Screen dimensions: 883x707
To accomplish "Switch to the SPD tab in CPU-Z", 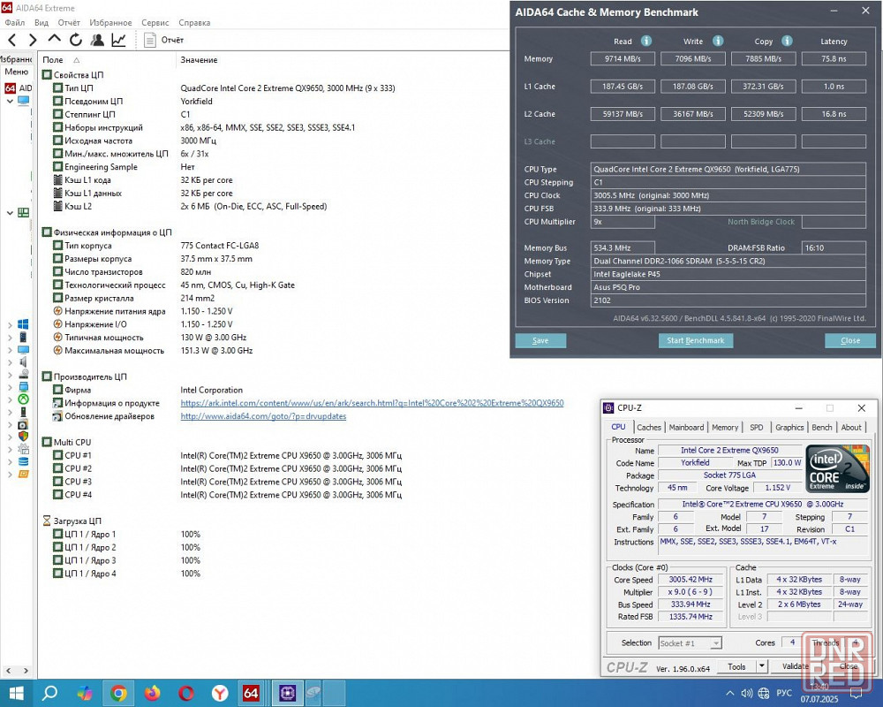I will pos(757,428).
